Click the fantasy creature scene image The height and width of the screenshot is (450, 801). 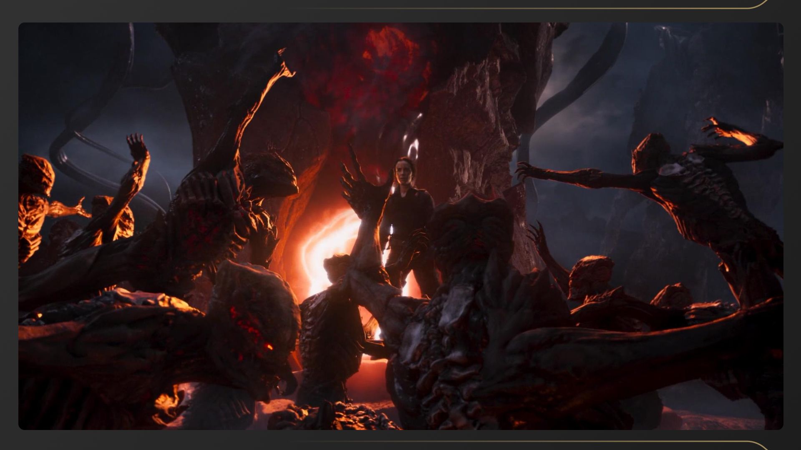pos(400,226)
